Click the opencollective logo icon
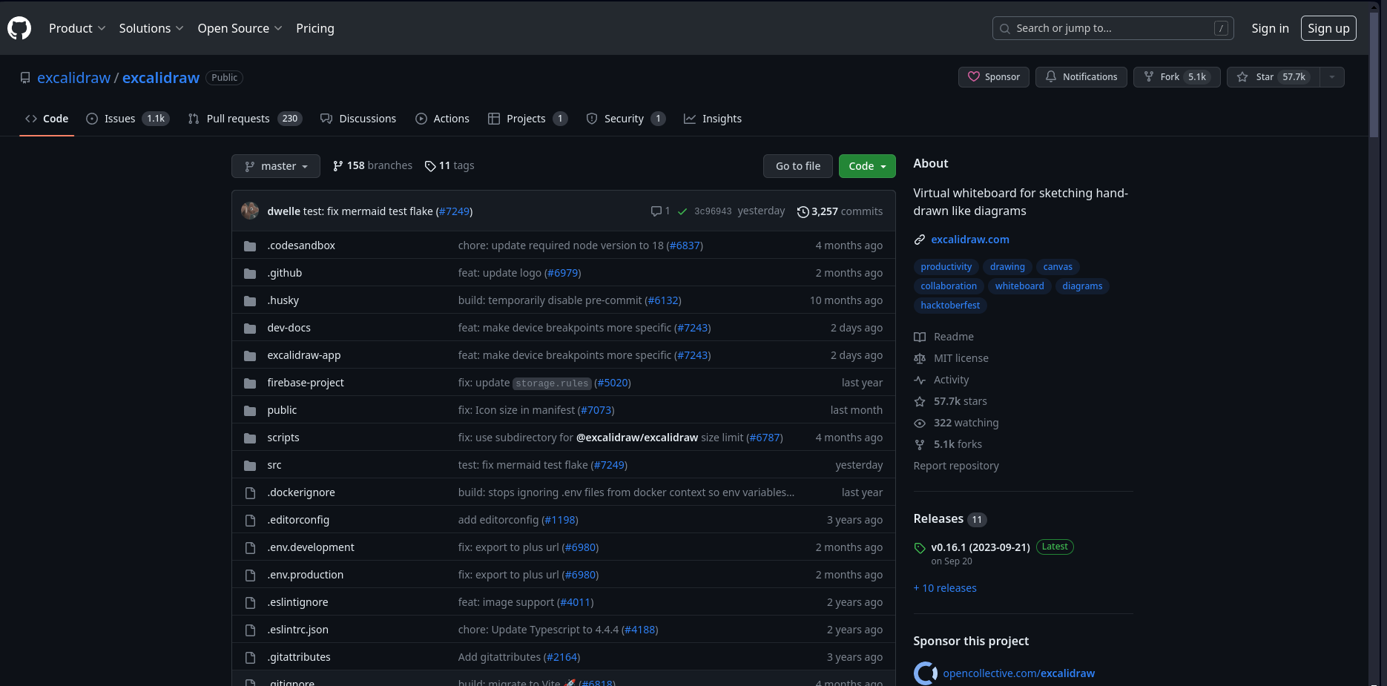The width and height of the screenshot is (1387, 686). (x=926, y=673)
